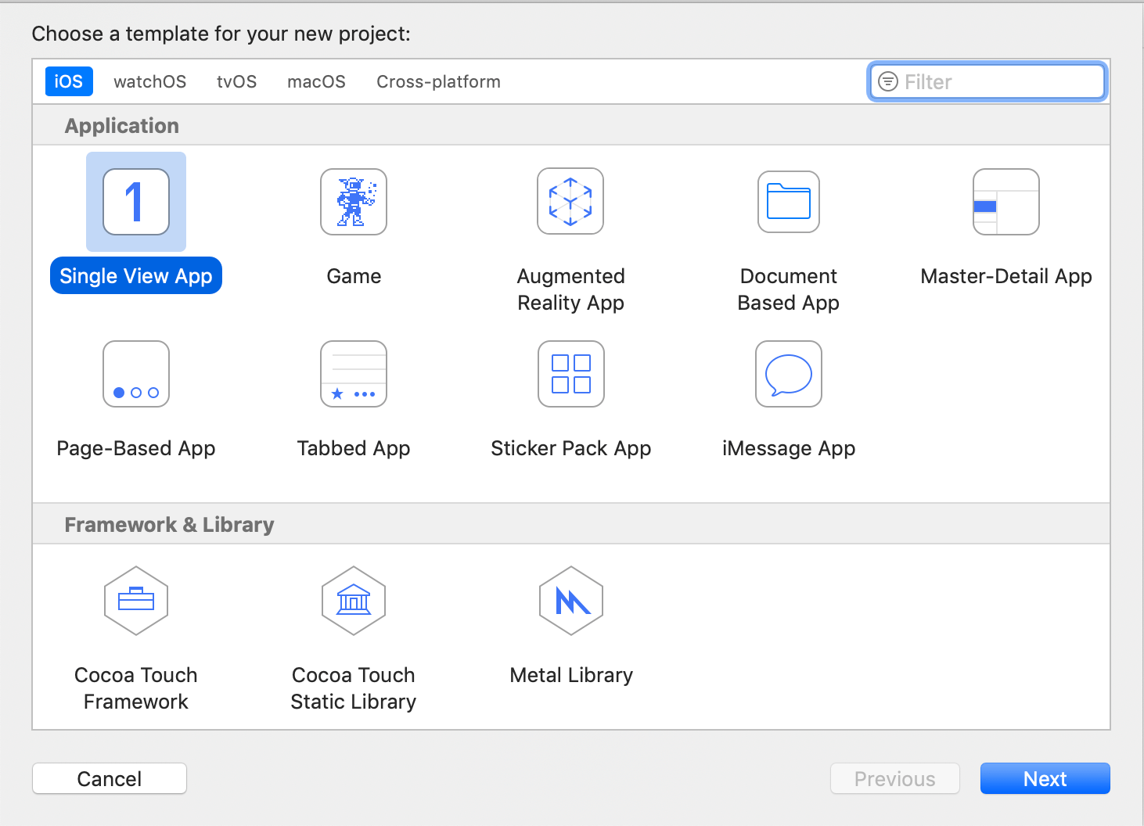Switch to the macOS tab
This screenshot has width=1144, height=826.
coord(316,81)
